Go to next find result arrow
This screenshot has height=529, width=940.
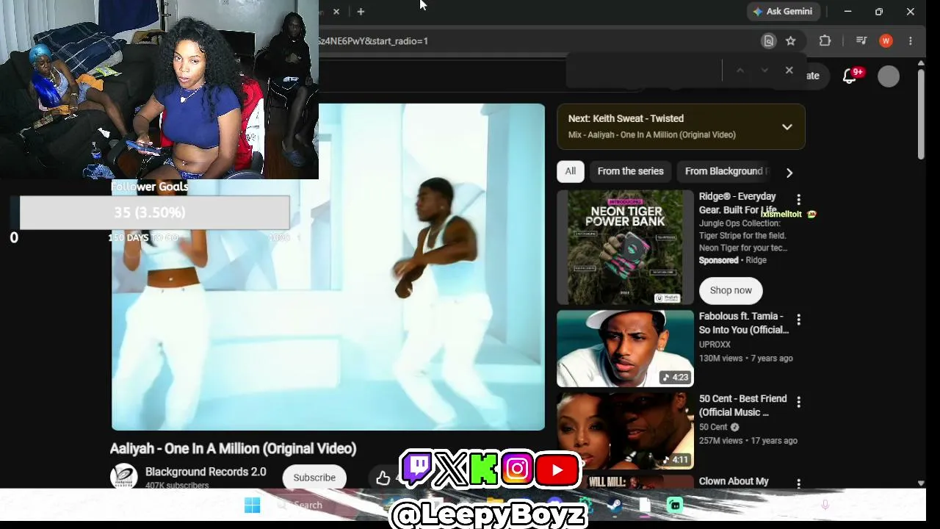pos(764,71)
